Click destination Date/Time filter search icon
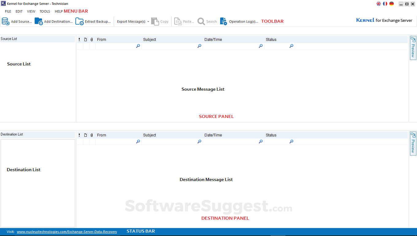This screenshot has width=417, height=236. (x=261, y=142)
